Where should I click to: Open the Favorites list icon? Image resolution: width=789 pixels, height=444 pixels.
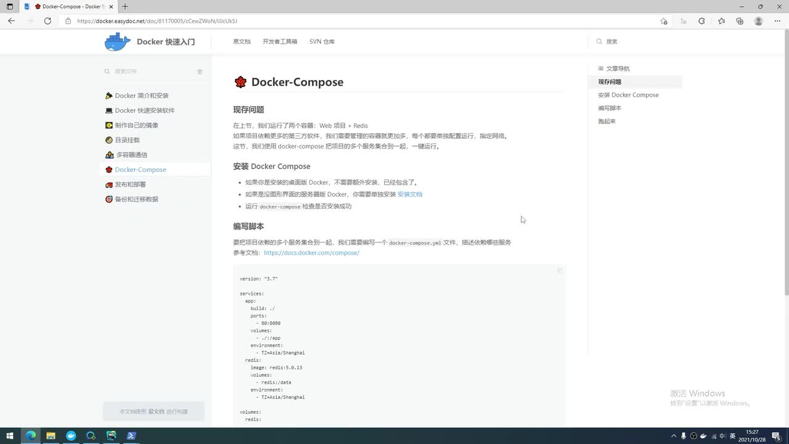pyautogui.click(x=721, y=21)
